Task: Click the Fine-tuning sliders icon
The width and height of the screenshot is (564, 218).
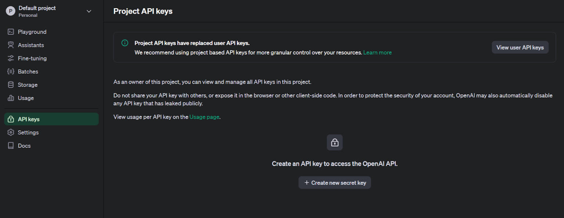Action: pos(11,58)
